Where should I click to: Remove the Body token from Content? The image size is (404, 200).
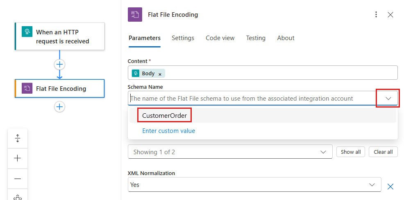pyautogui.click(x=160, y=74)
